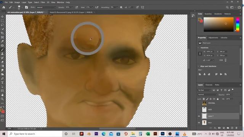Show the ORIGINAL layer visibility
Screen dimensions: 244x137
click(x=199, y=103)
